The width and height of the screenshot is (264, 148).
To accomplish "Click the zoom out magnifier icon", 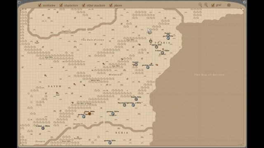I will 200,5.
